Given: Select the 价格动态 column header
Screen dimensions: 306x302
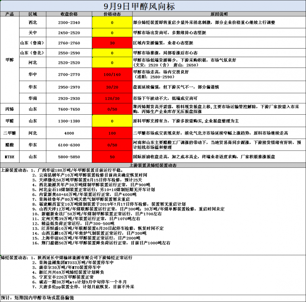Looking at the screenshot, I should 112,14.
